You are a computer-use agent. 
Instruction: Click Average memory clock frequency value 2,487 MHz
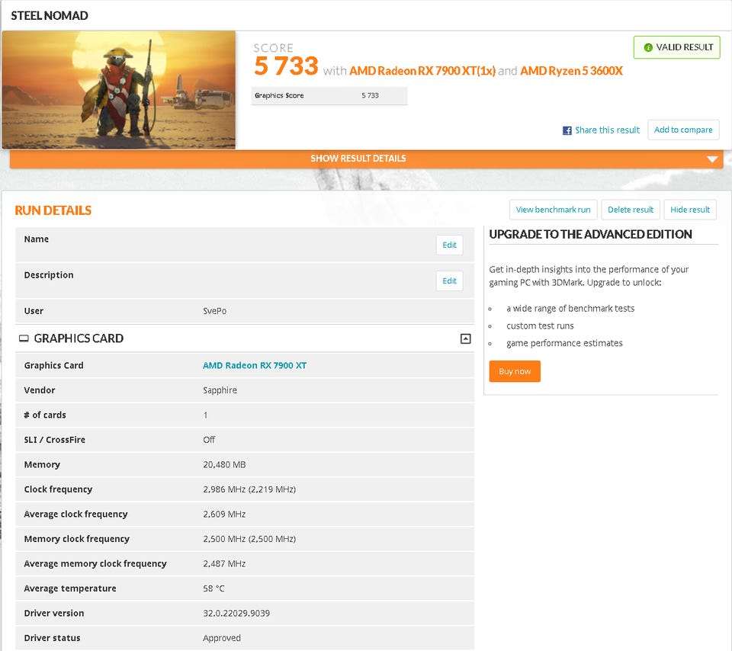pos(224,563)
